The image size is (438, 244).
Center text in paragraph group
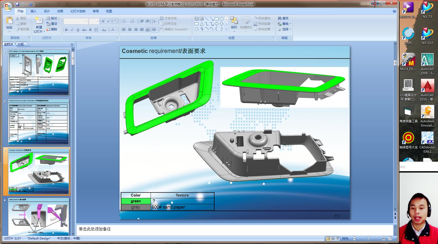[x=130, y=30]
